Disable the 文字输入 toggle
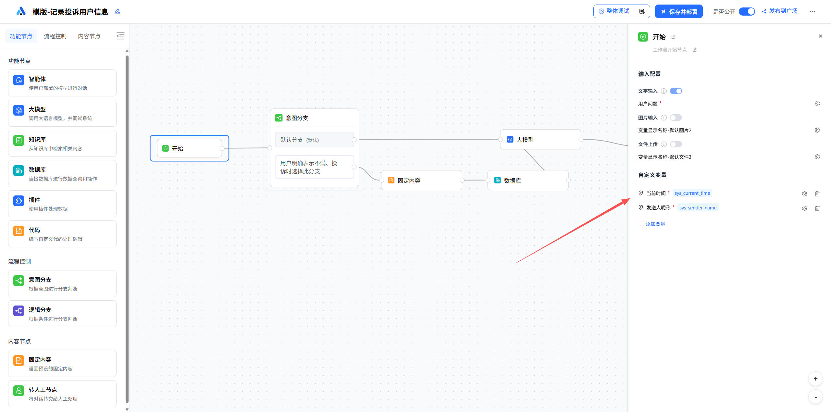Image resolution: width=831 pixels, height=412 pixels. [676, 91]
